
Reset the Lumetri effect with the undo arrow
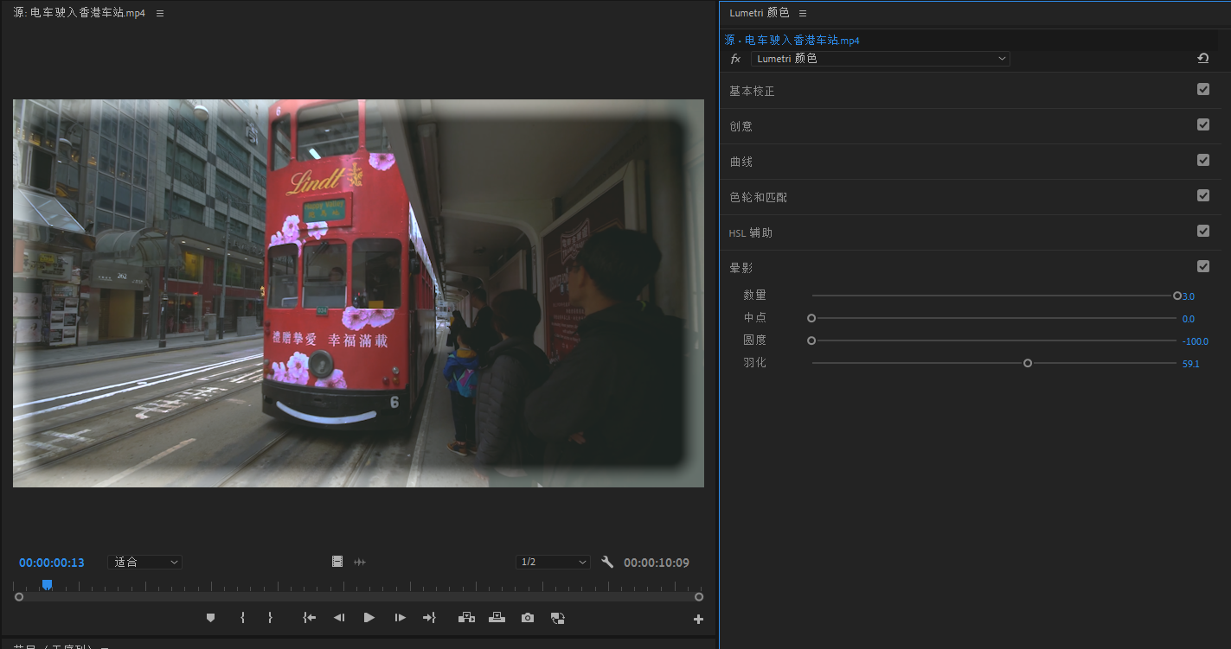[x=1203, y=58]
